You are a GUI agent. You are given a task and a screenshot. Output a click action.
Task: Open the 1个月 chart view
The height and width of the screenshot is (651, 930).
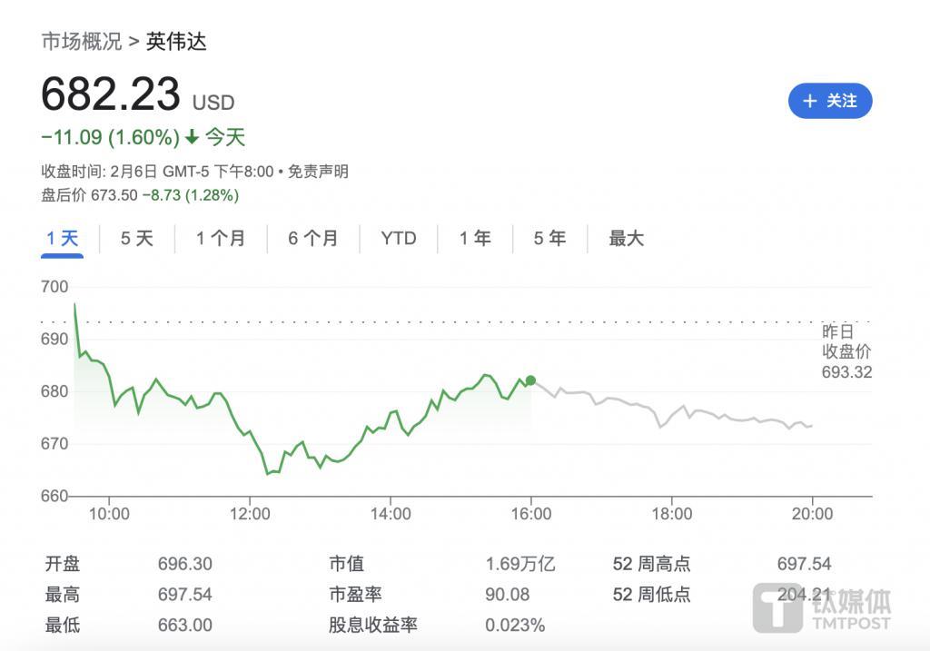219,238
